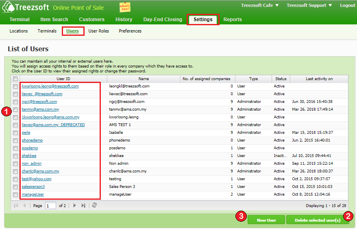Open user liewsc_@treezsoft.com

42,94
